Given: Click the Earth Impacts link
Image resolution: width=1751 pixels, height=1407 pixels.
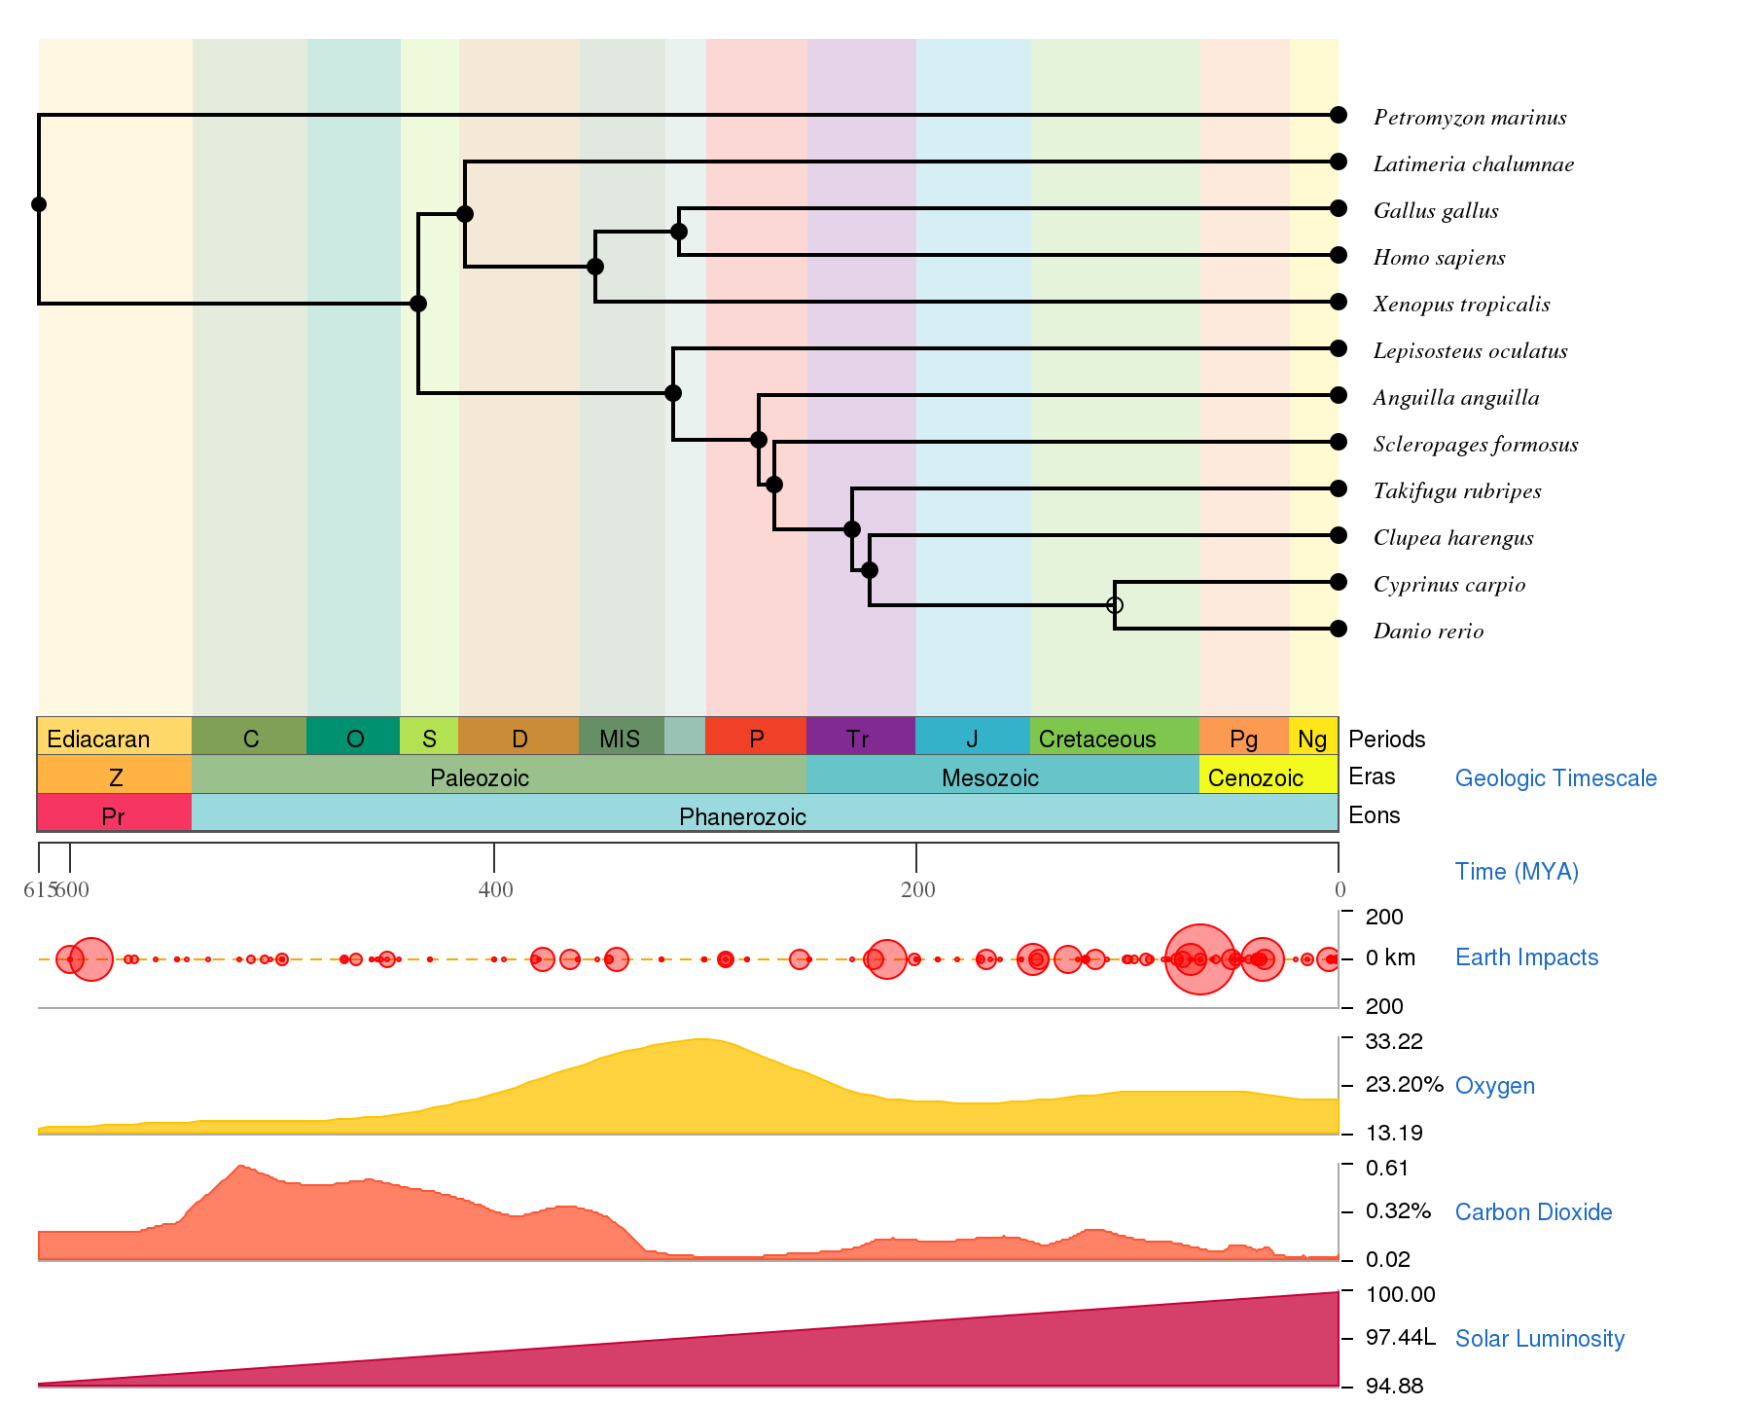Looking at the screenshot, I should click(x=1526, y=957).
